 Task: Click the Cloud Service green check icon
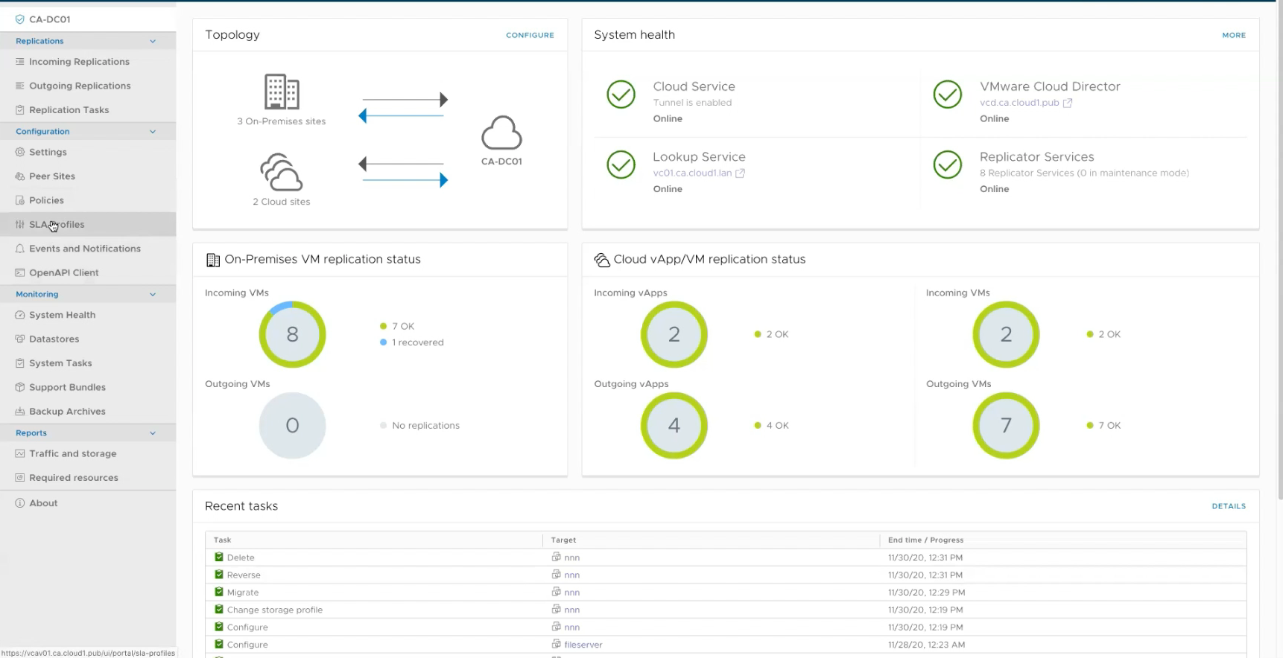tap(621, 95)
